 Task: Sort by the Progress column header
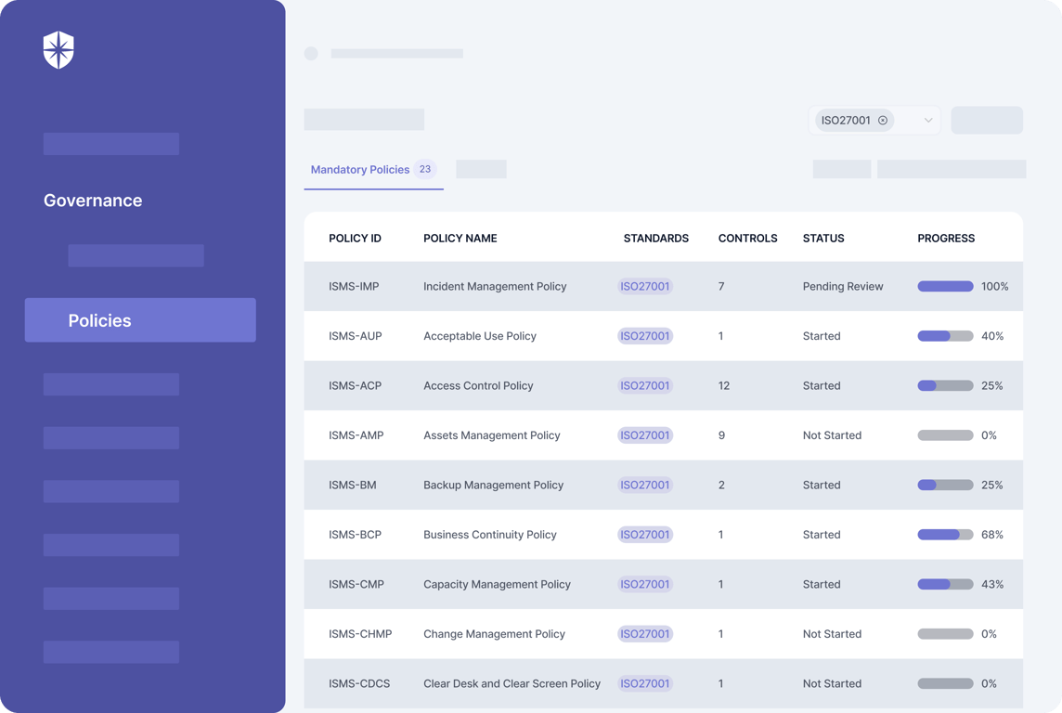click(946, 239)
